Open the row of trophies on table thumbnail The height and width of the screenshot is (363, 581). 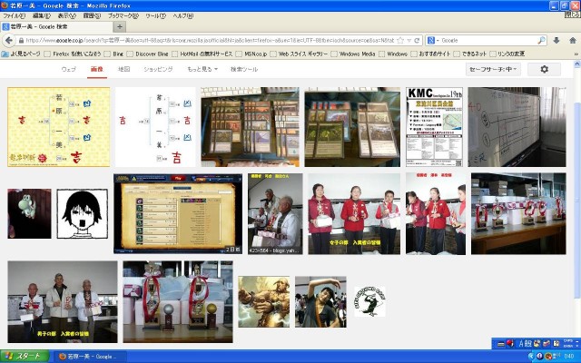click(x=518, y=214)
